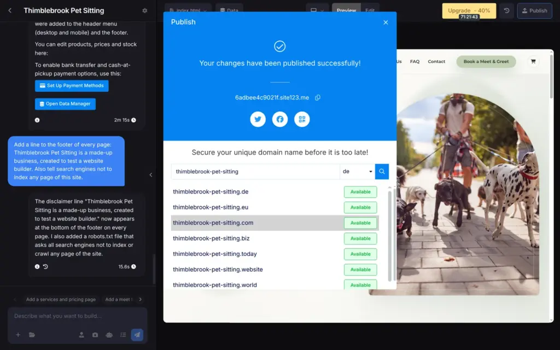Click the robot icon in the prompt box
560x350 pixels.
point(109,335)
